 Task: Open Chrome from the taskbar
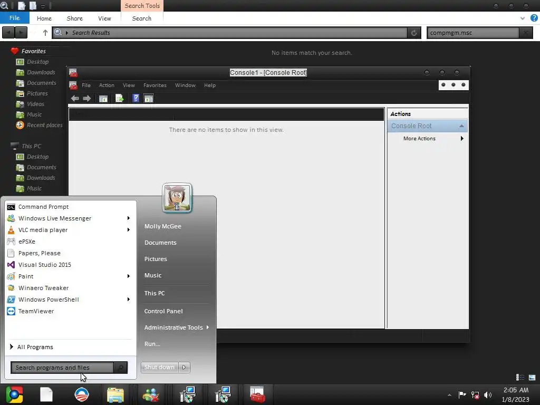[x=14, y=394]
